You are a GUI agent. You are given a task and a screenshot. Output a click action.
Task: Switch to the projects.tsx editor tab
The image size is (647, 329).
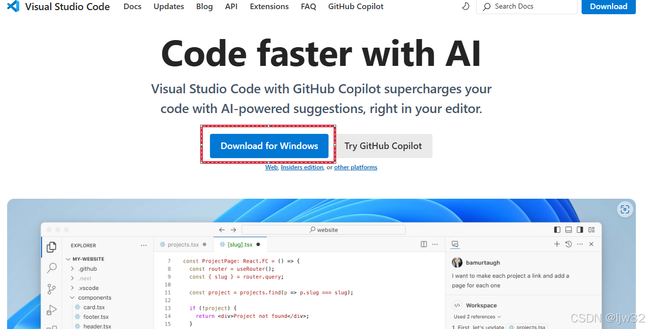(x=183, y=244)
